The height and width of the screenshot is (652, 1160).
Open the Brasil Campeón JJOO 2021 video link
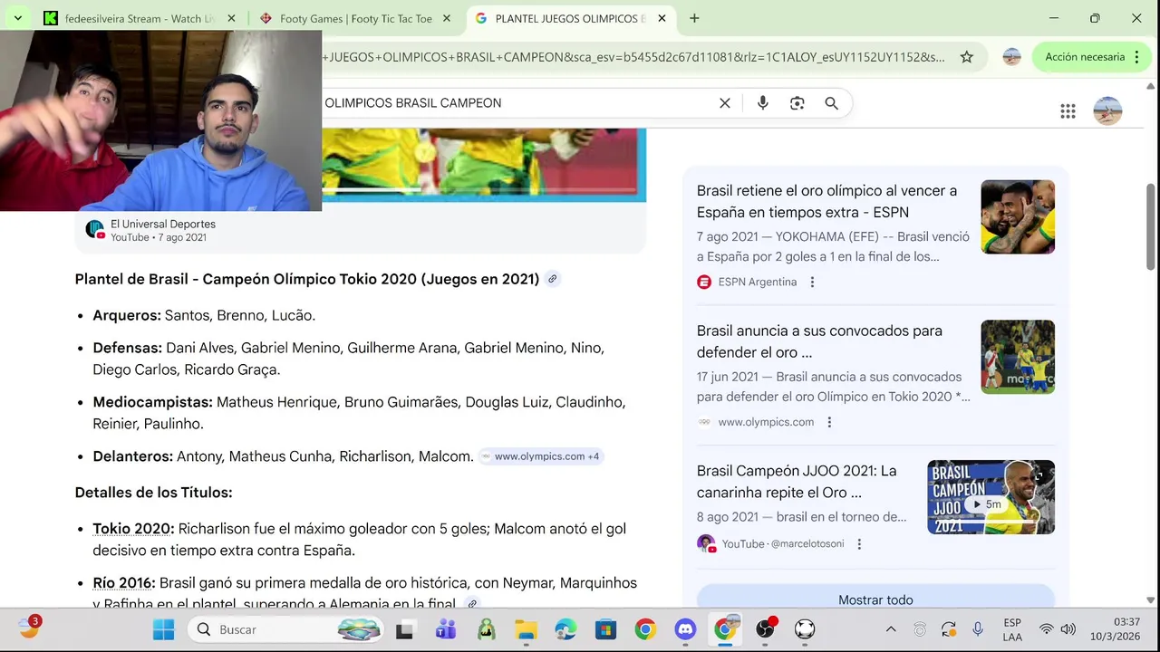(x=797, y=482)
